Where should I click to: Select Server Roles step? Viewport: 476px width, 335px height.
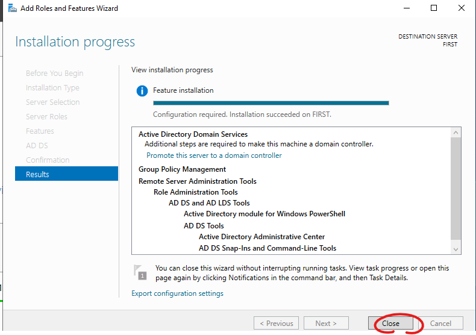pos(46,117)
